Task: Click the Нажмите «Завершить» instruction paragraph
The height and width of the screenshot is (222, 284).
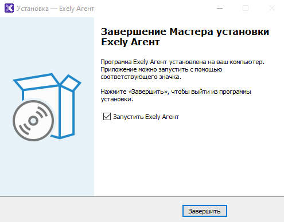Action: pos(176,96)
